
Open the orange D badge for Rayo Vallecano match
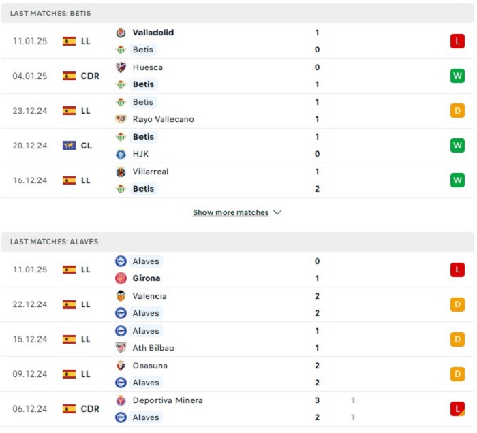[457, 110]
